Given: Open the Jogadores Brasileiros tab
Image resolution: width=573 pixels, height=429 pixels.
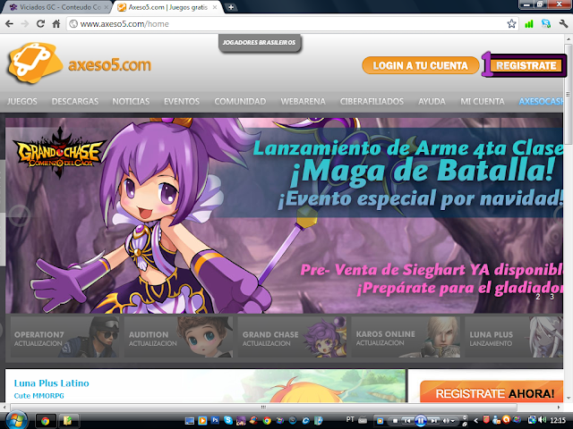Looking at the screenshot, I should 259,43.
